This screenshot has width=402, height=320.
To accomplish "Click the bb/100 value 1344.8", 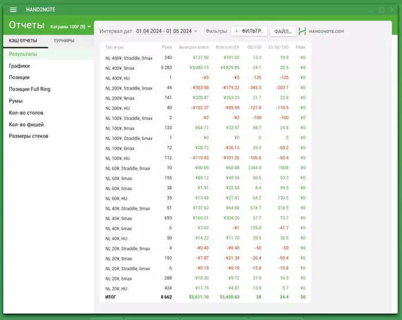I will pyautogui.click(x=254, y=167).
